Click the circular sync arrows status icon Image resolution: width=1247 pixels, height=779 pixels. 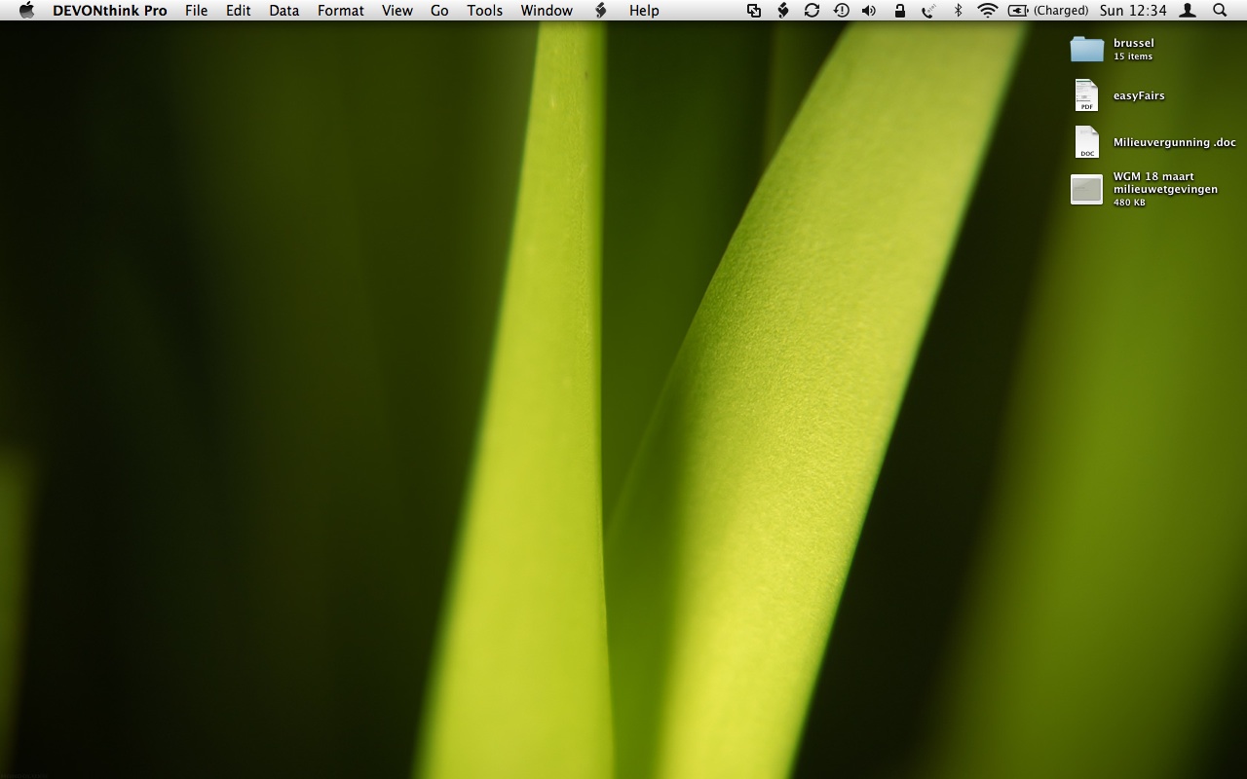point(812,11)
